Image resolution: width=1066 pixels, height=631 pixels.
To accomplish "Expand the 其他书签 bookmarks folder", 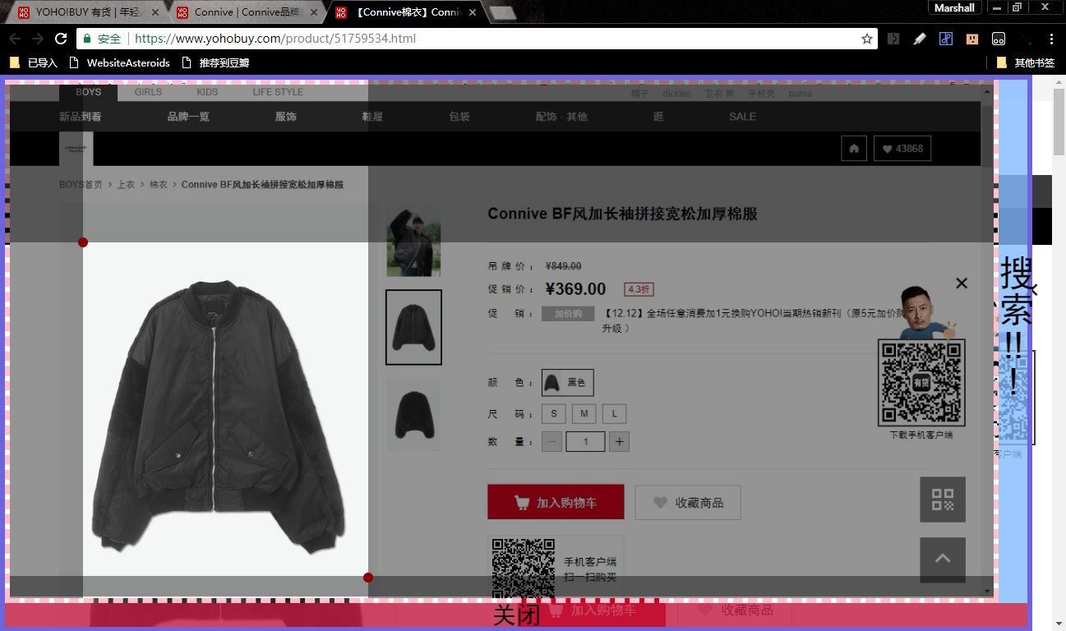I will coord(1025,62).
